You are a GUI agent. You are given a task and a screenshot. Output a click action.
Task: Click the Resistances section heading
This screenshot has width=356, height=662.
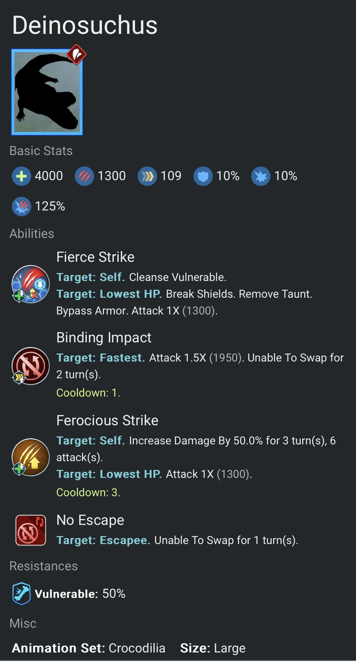[x=43, y=566]
